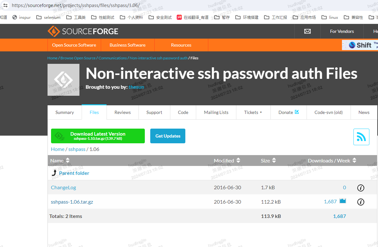Click the envelope icon in the header
Screen dimensions: 378x247
(307, 31)
